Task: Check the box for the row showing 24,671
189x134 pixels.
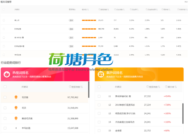Action: click(4, 20)
